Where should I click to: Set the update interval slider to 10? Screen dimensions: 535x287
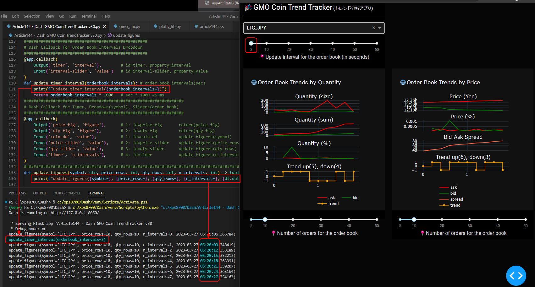(267, 43)
